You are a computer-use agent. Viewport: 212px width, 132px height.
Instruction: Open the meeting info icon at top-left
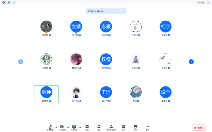tap(4, 2)
